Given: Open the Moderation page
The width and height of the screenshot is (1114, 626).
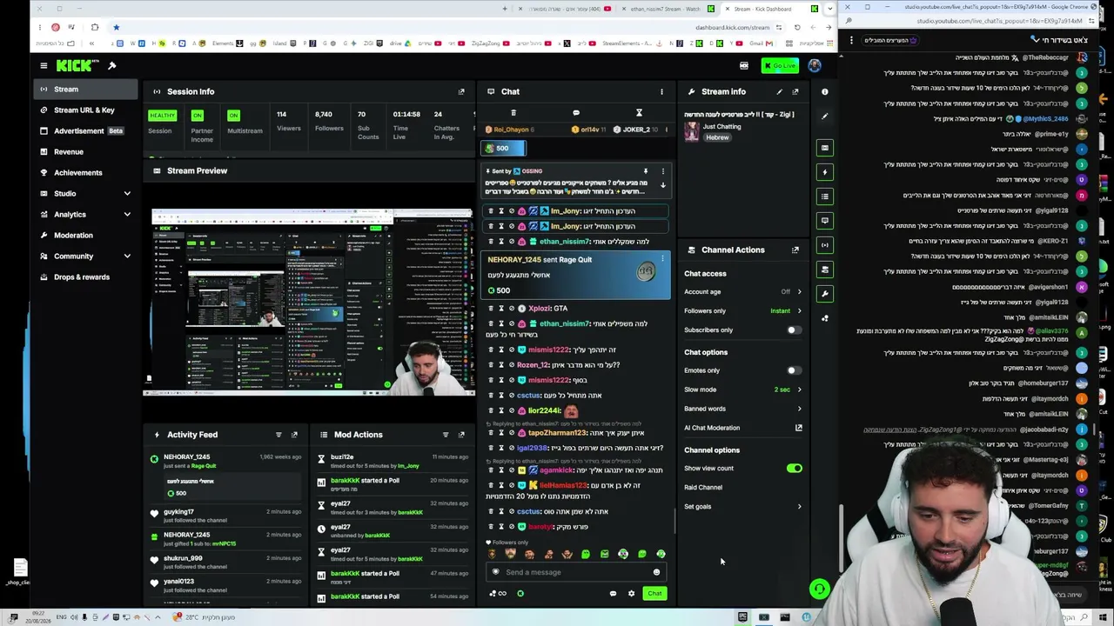Looking at the screenshot, I should point(84,235).
